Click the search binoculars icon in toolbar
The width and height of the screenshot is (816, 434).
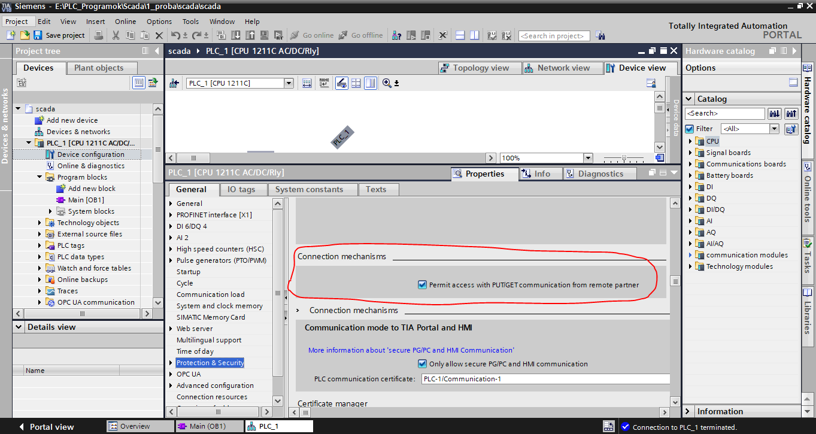pos(600,36)
